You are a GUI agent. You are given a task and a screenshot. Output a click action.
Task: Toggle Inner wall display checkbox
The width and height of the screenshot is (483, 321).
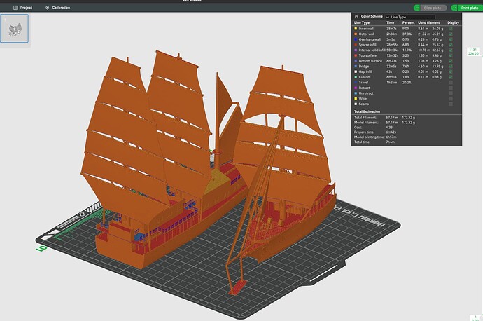[x=451, y=29]
